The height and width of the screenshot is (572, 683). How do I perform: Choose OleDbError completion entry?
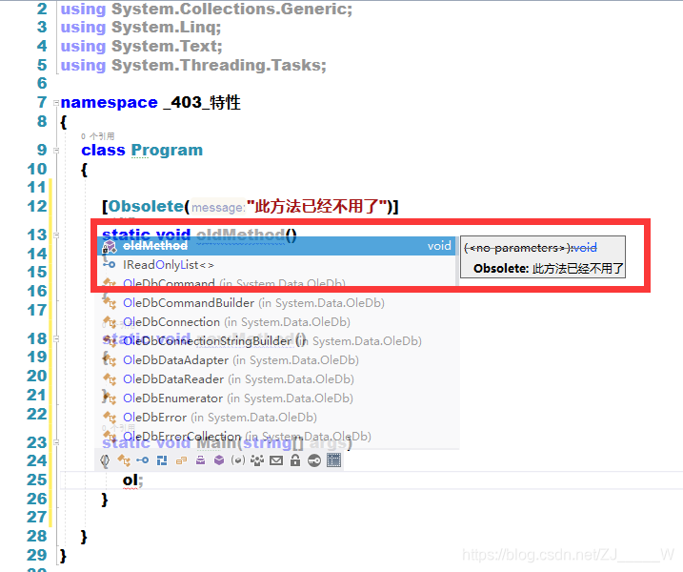[276, 418]
